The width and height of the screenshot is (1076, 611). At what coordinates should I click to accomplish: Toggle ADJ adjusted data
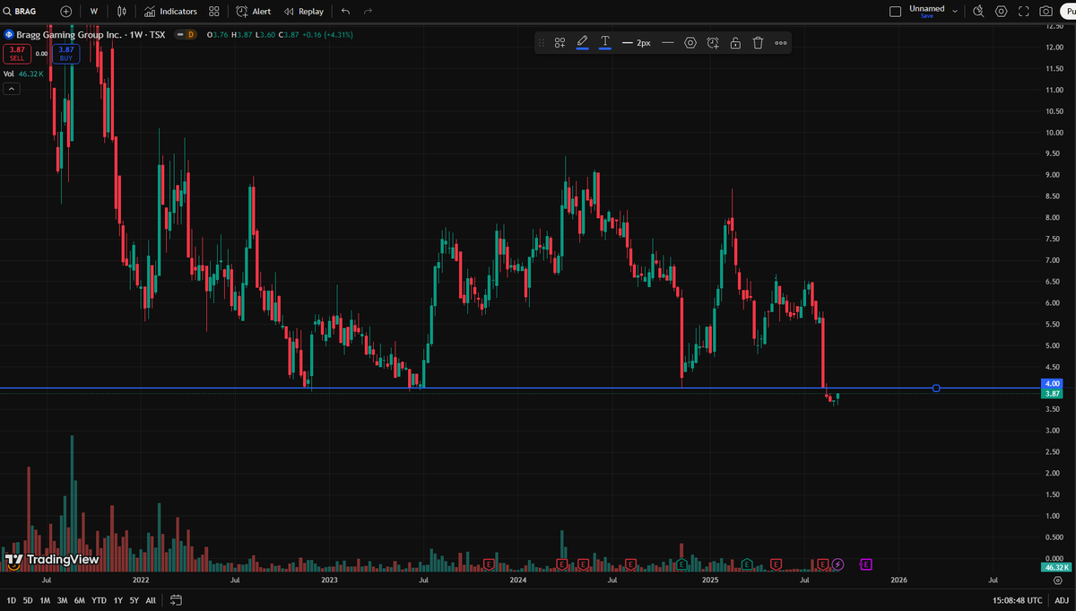[1062, 600]
